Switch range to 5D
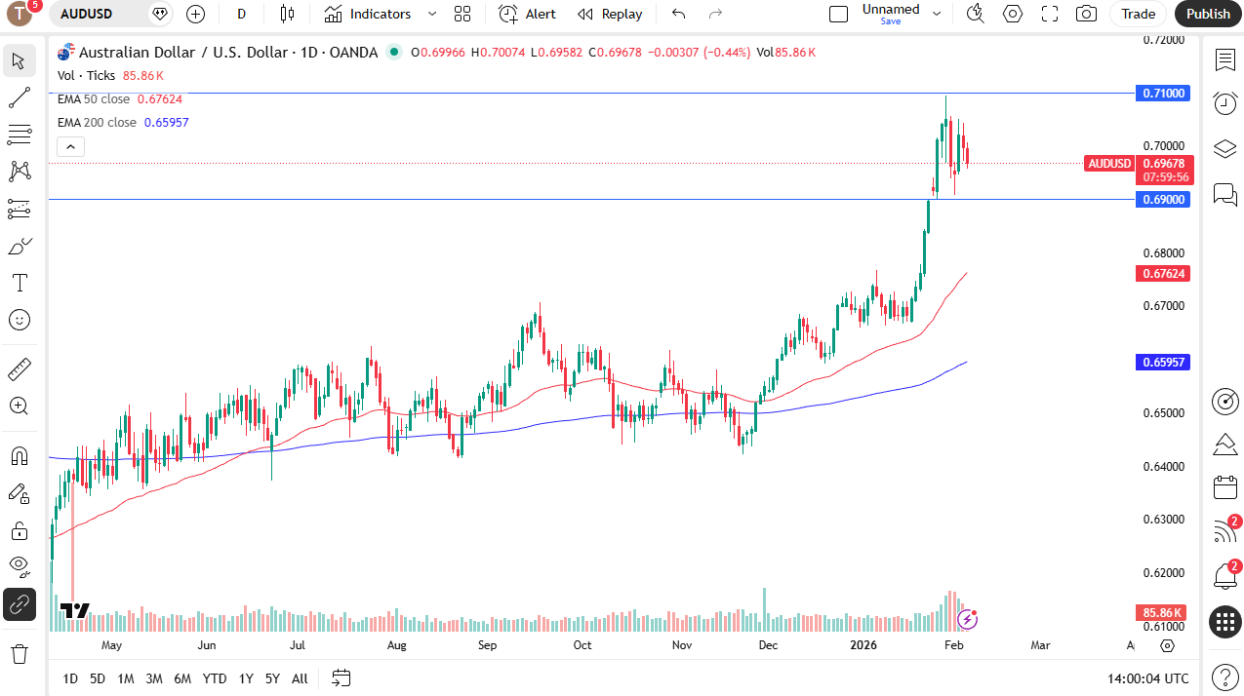This screenshot has height=696, width=1244. pos(98,678)
